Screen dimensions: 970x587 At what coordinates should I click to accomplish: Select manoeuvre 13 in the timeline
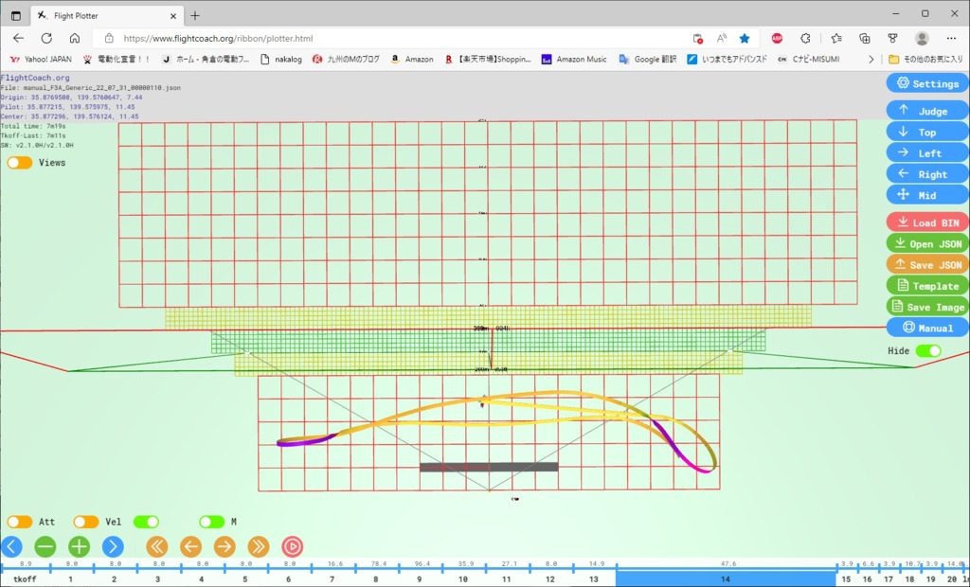click(594, 579)
